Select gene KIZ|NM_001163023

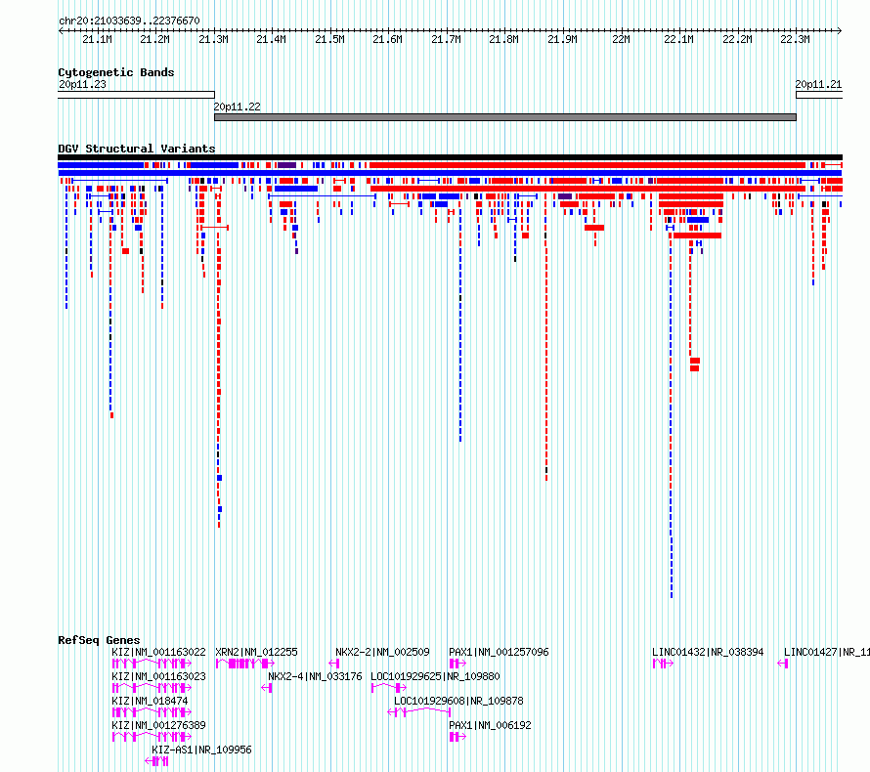[x=158, y=676]
